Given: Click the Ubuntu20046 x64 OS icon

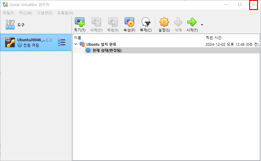Looking at the screenshot, I should coord(10,42).
